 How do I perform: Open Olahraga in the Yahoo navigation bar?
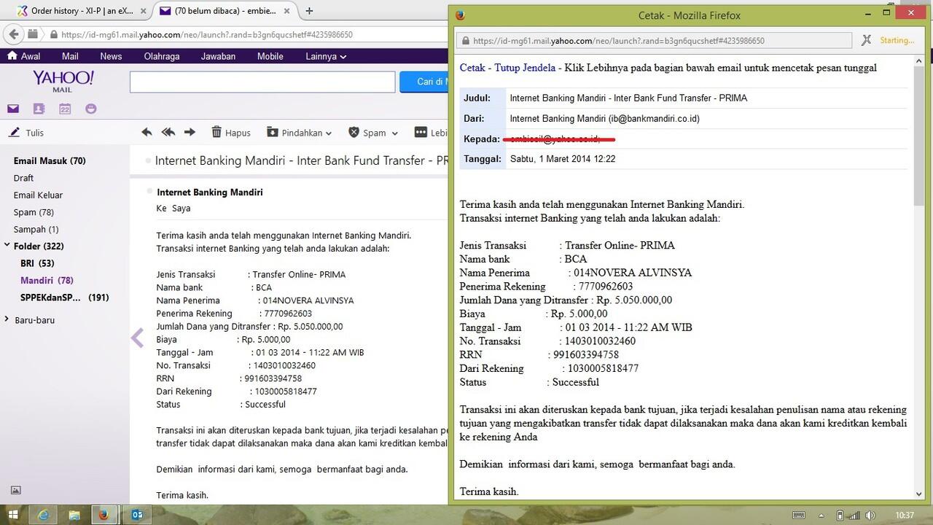tap(162, 56)
